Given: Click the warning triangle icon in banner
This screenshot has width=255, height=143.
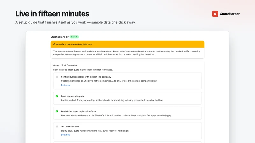Looking at the screenshot, I should pos(54,44).
